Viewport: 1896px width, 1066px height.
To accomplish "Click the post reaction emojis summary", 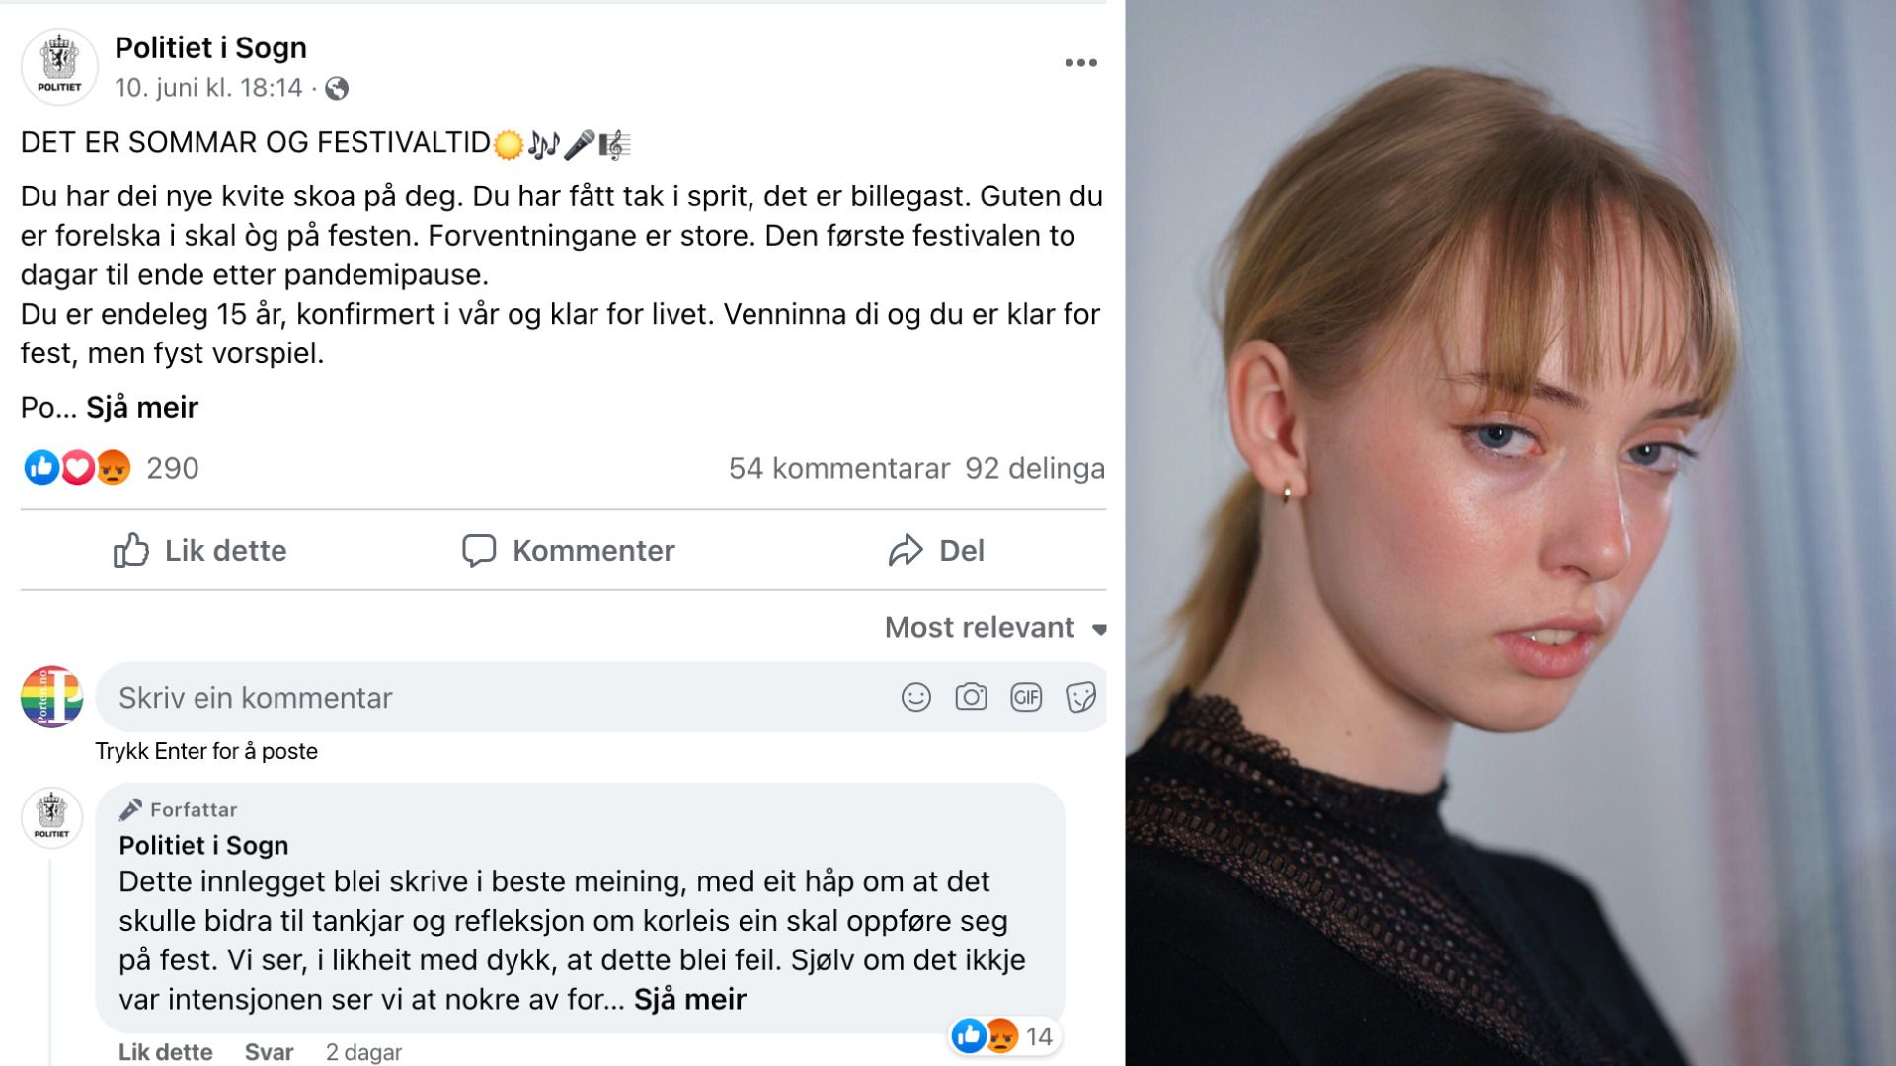I will pyautogui.click(x=78, y=468).
